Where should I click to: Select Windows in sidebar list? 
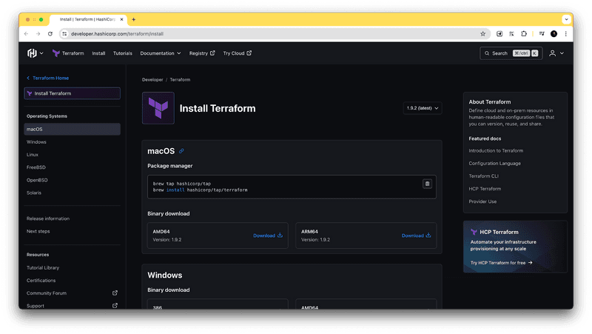(x=36, y=142)
